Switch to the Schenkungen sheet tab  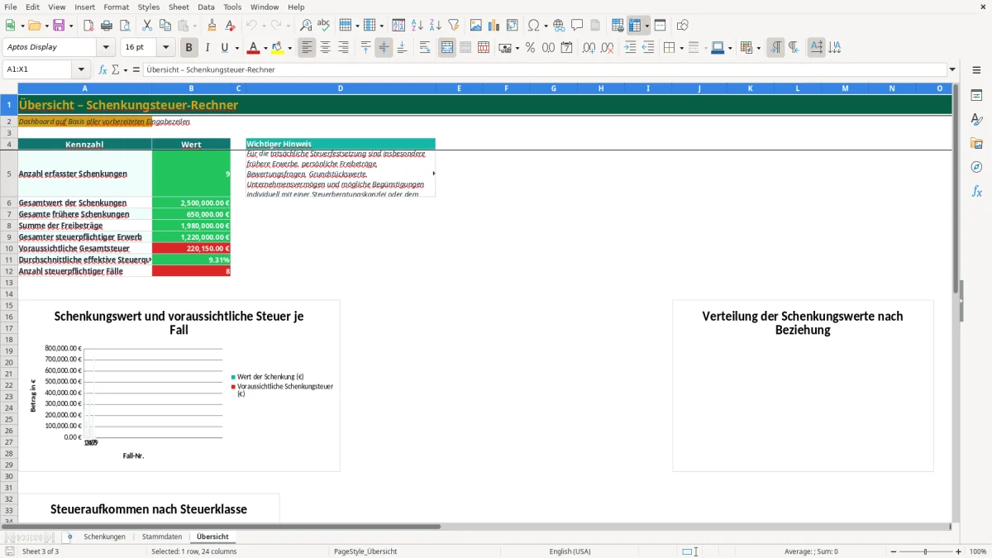104,537
